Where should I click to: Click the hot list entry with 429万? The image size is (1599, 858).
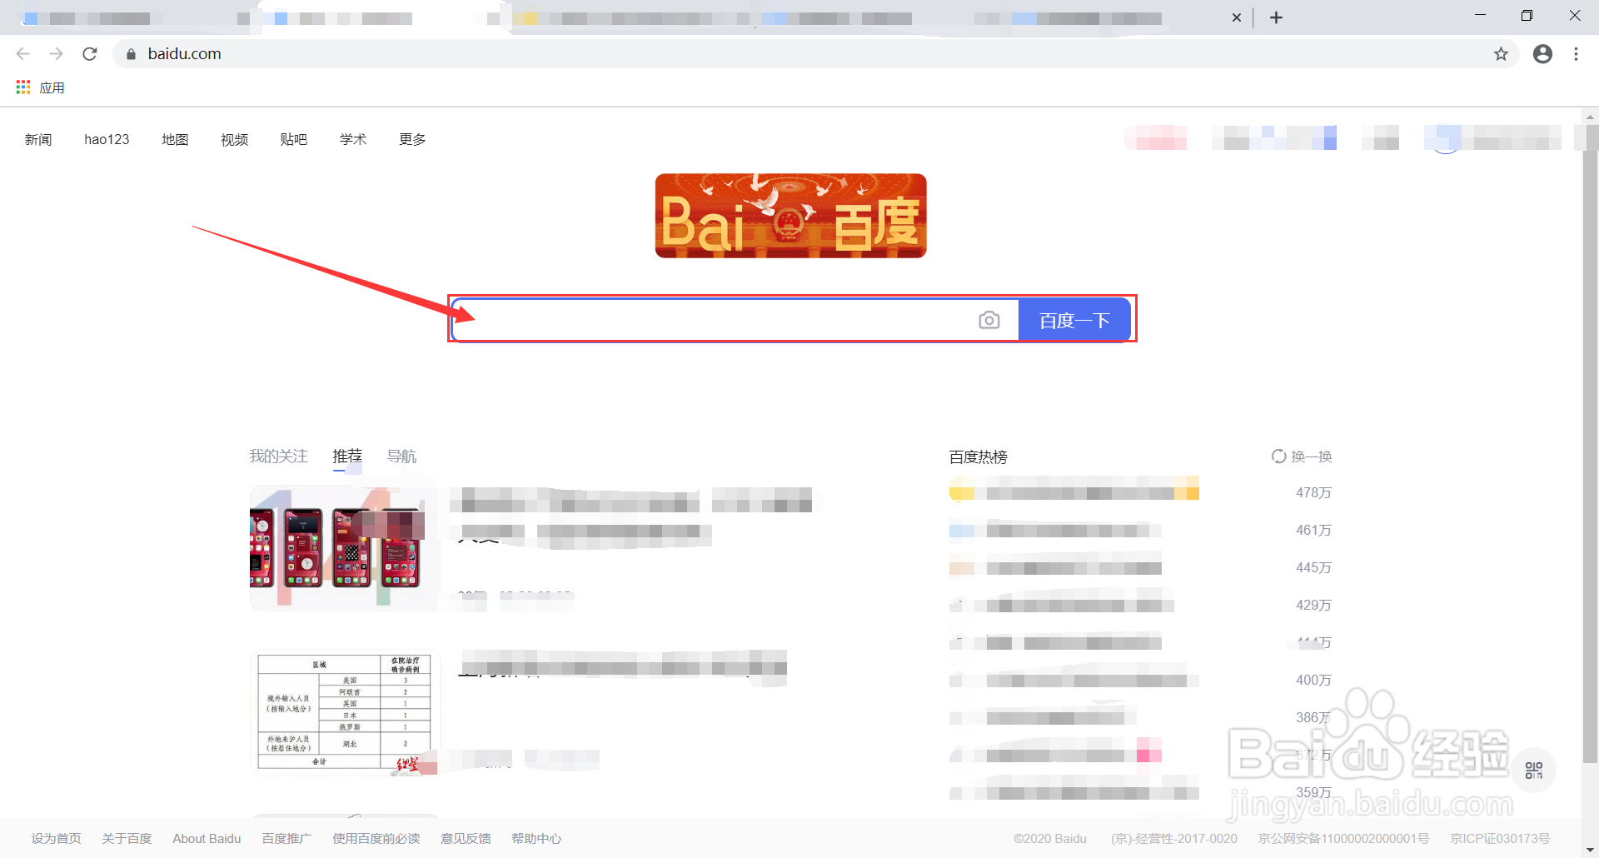point(1140,605)
